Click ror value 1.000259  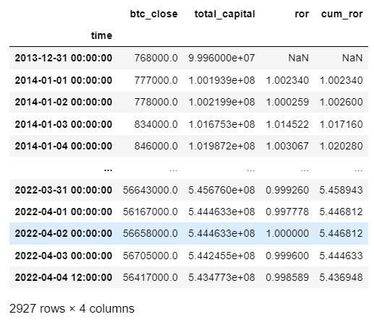coord(287,102)
